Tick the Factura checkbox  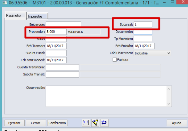(x=115, y=59)
